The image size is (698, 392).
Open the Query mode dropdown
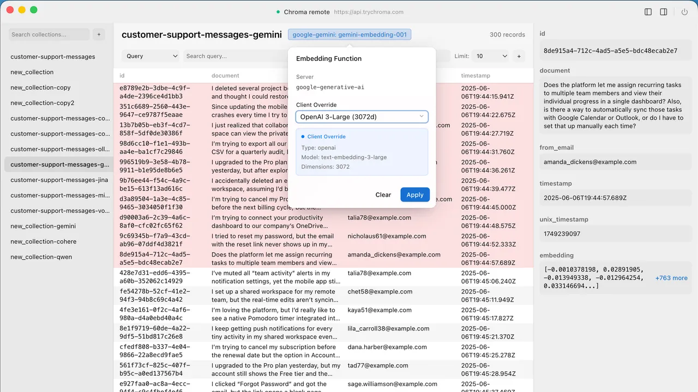coord(151,56)
